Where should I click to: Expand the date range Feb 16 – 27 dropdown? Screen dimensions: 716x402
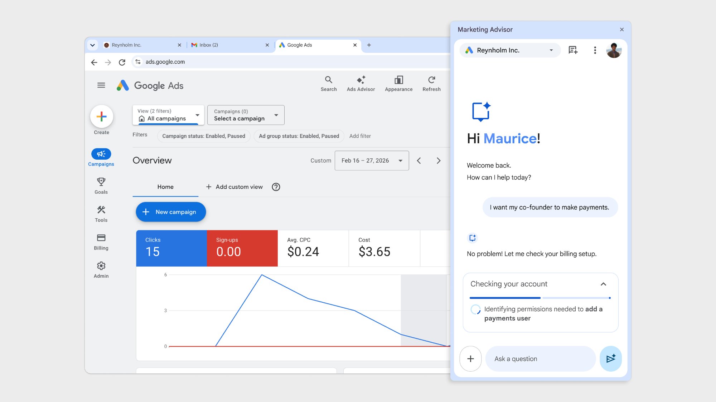[372, 161]
